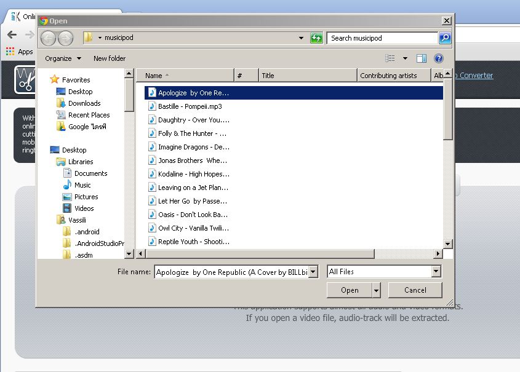Open the Open button split arrow

tap(376, 290)
